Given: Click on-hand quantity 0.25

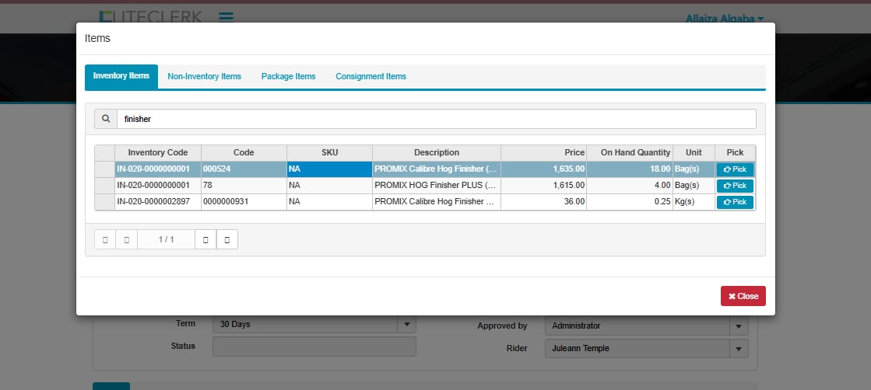Looking at the screenshot, I should [630, 201].
